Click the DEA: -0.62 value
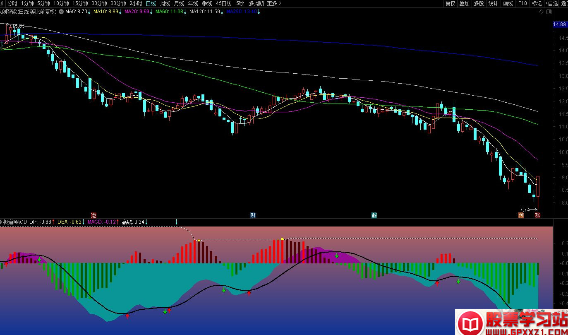This screenshot has height=335, width=568. (70, 222)
